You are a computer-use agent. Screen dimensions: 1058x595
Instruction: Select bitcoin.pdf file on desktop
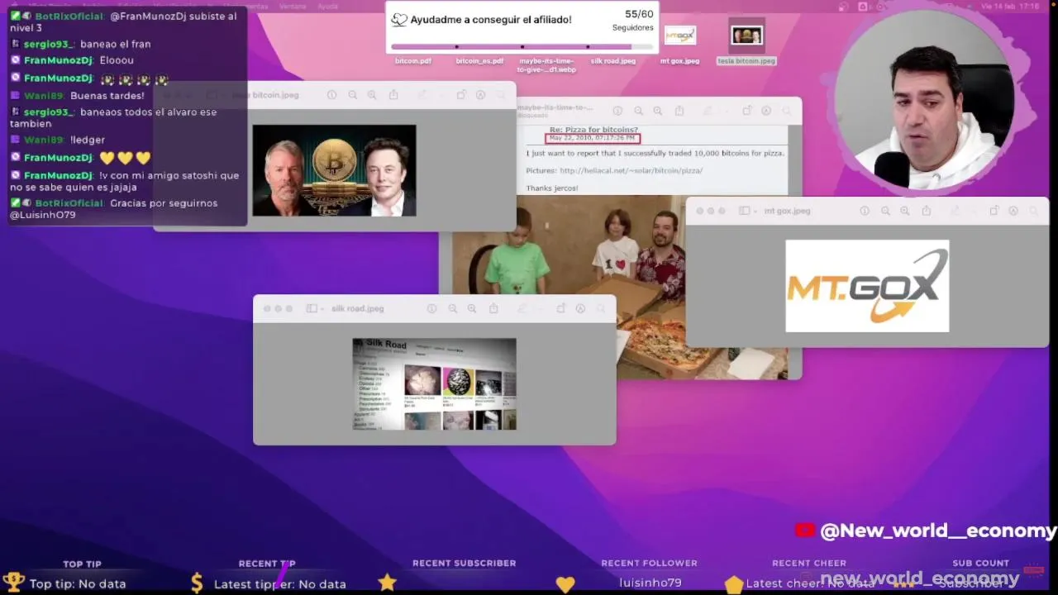pos(412,60)
